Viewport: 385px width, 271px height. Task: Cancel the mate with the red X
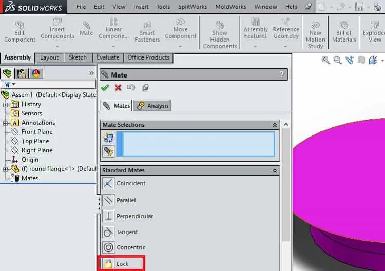118,88
